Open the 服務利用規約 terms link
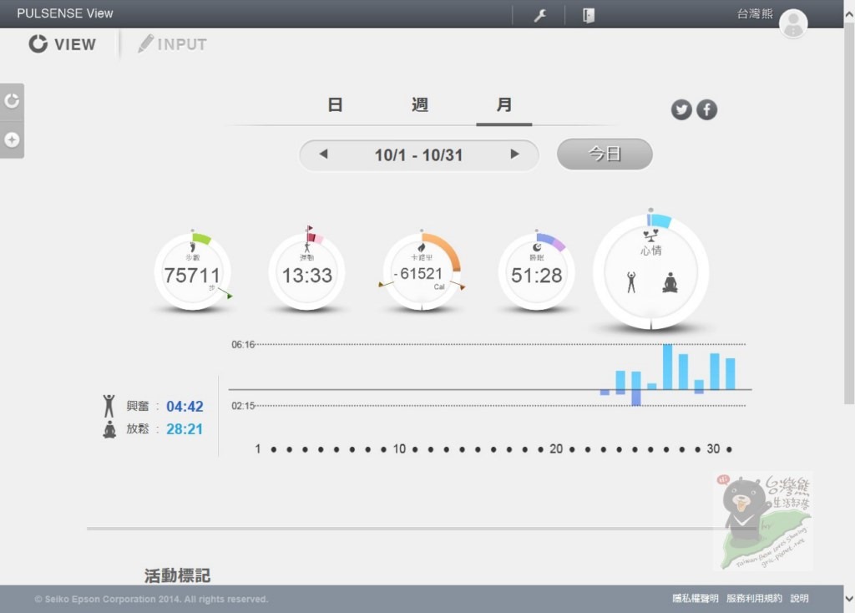 click(x=754, y=598)
